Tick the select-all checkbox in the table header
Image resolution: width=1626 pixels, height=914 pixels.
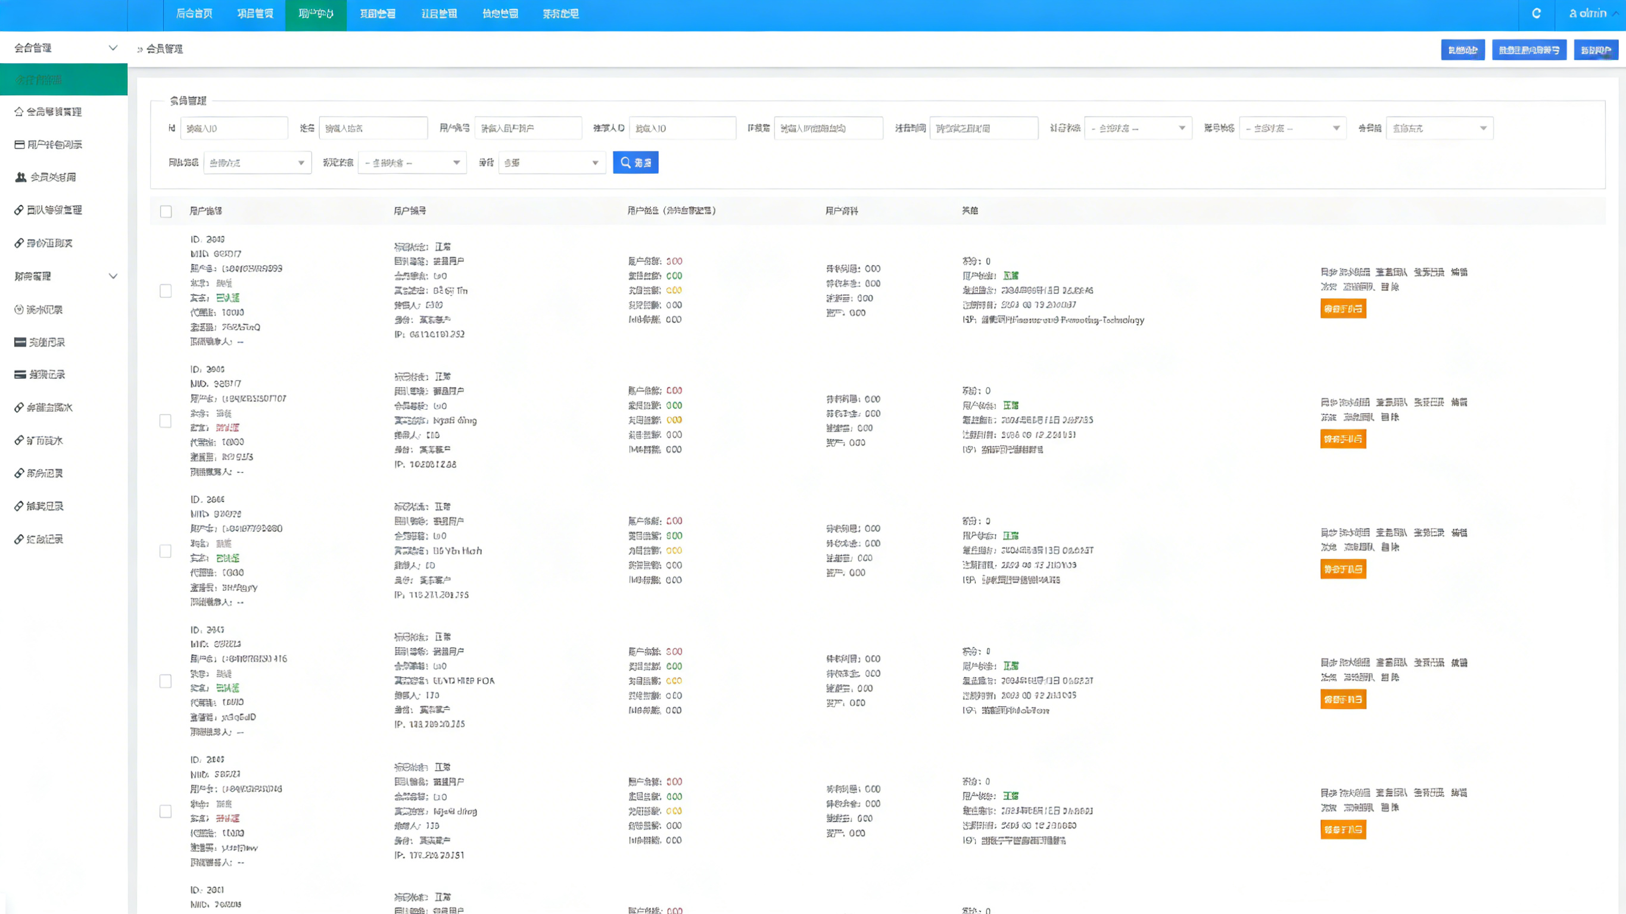tap(166, 211)
